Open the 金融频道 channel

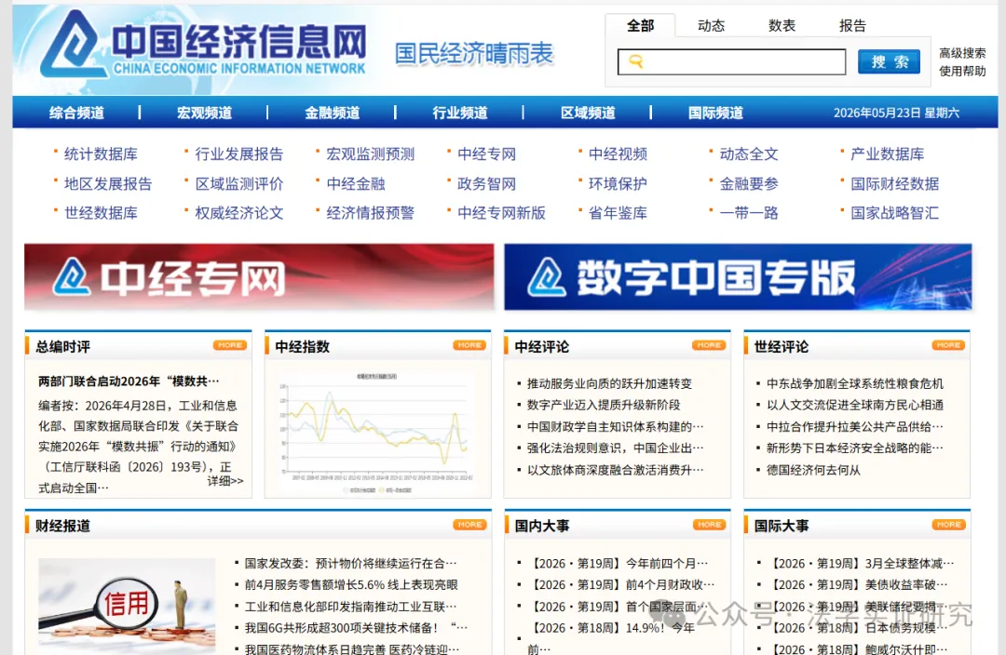332,113
